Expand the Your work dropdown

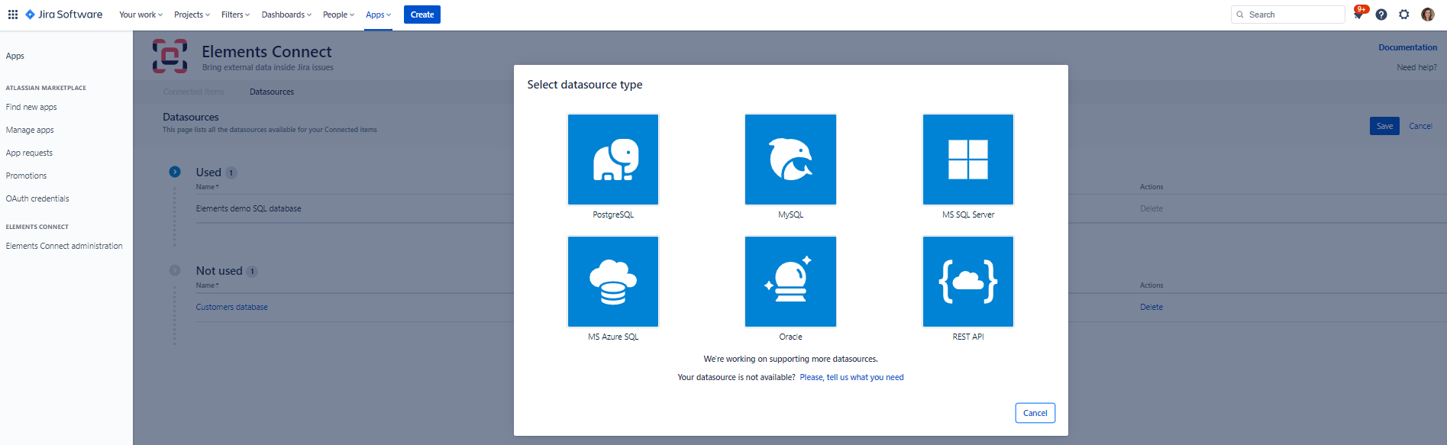pyautogui.click(x=141, y=15)
